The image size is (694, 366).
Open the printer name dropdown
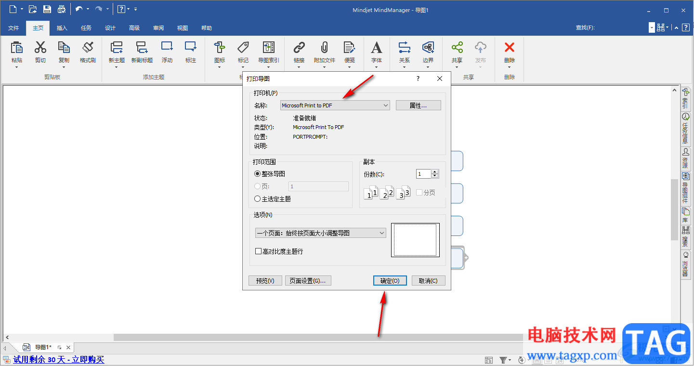335,105
